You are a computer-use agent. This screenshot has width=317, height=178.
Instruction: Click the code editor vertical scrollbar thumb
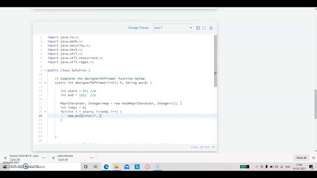tap(215, 61)
